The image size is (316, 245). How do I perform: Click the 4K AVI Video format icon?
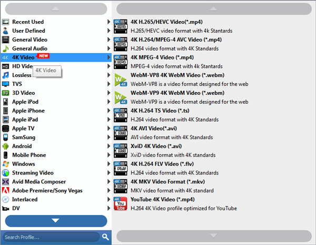[120, 133]
